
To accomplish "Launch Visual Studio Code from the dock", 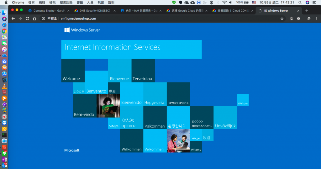I will (4, 80).
